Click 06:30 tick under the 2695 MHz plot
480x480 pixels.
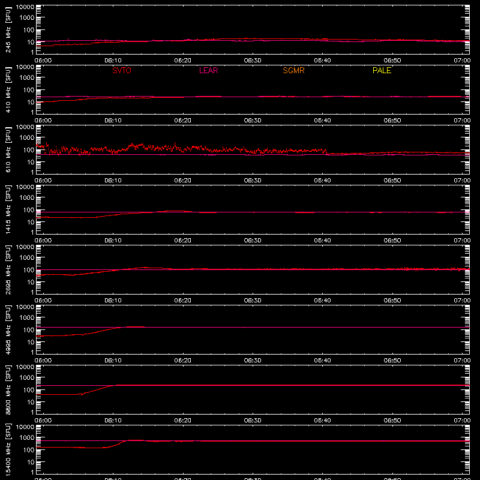pyautogui.click(x=253, y=301)
